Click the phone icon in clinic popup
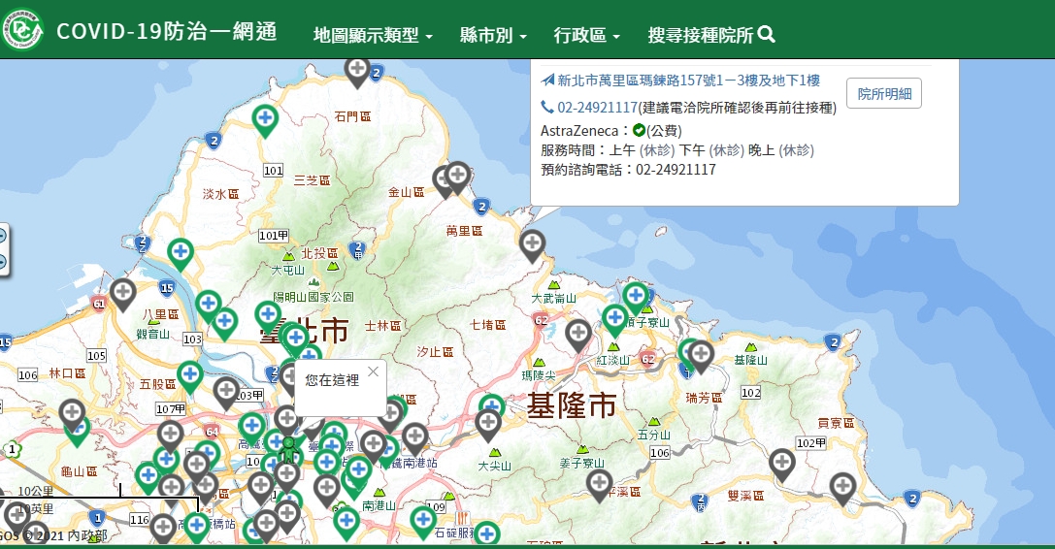This screenshot has width=1055, height=549. [x=547, y=107]
